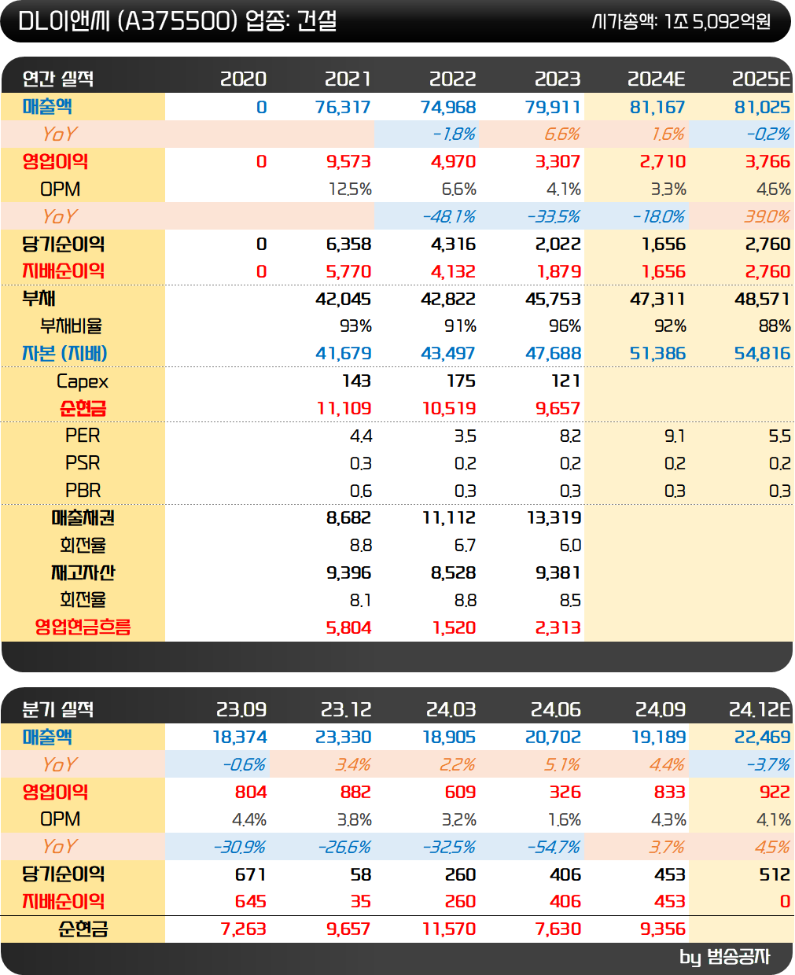This screenshot has height=975, width=795.
Task: Select 24.12E quarterly revenue '22,469'
Action: (x=763, y=737)
